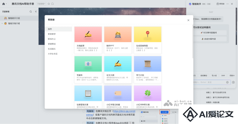Viewport: 238px width, 124px height.
Task: Search pages with the magnifier icon in 页面管理
Action: pos(31,12)
